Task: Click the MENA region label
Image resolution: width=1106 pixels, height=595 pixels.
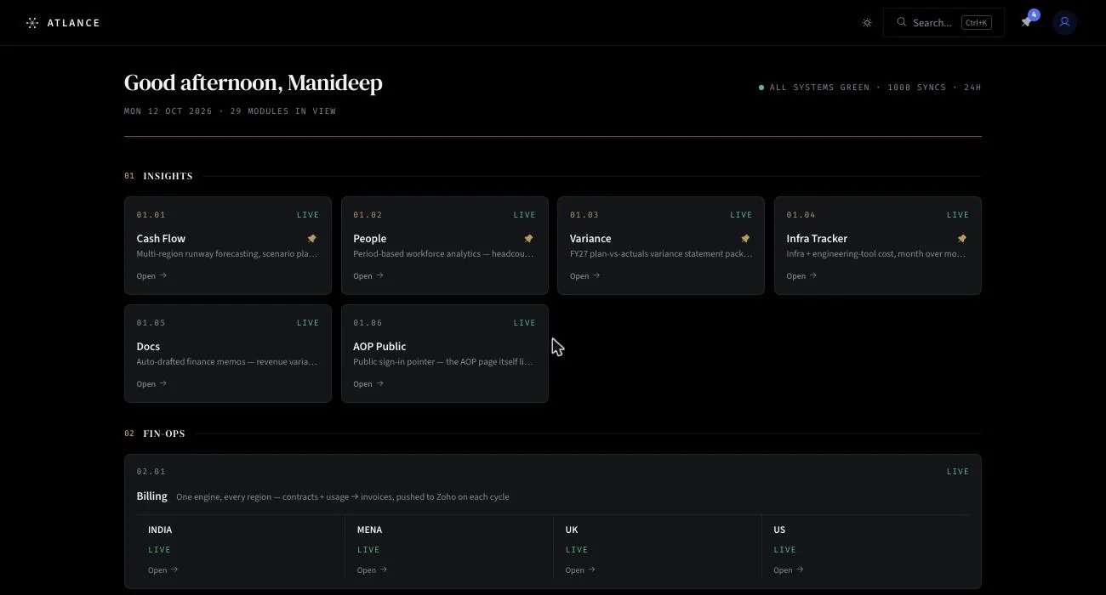Action: point(369,530)
